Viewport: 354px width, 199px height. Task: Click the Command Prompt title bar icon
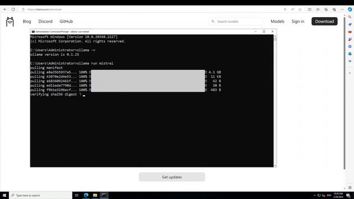33,32
